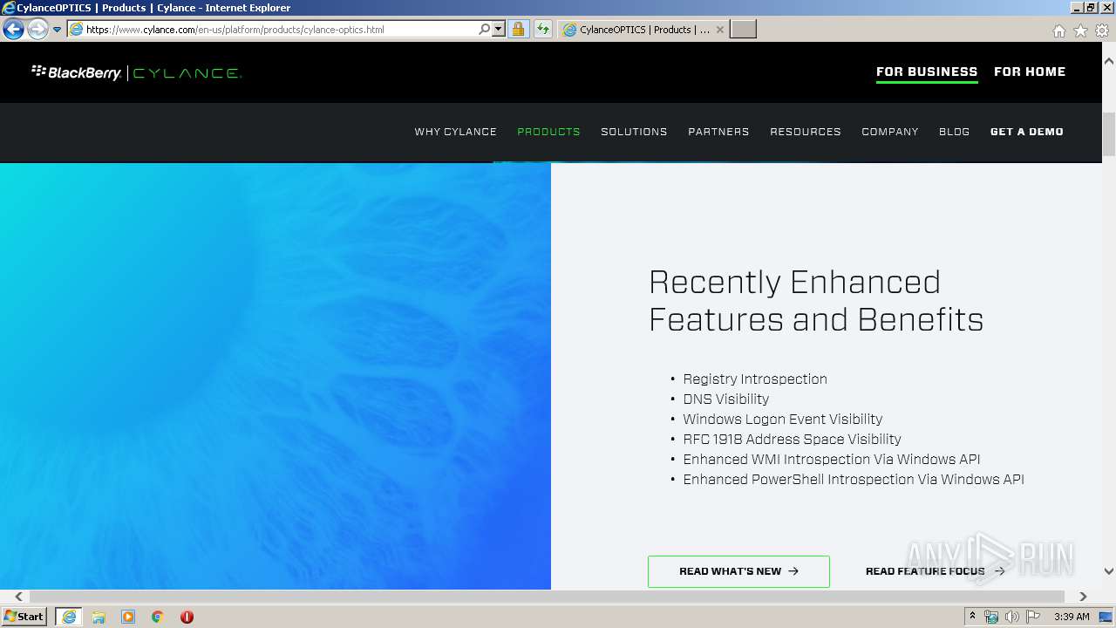
Task: Click the BlackBerry Cylance logo
Action: 136,72
